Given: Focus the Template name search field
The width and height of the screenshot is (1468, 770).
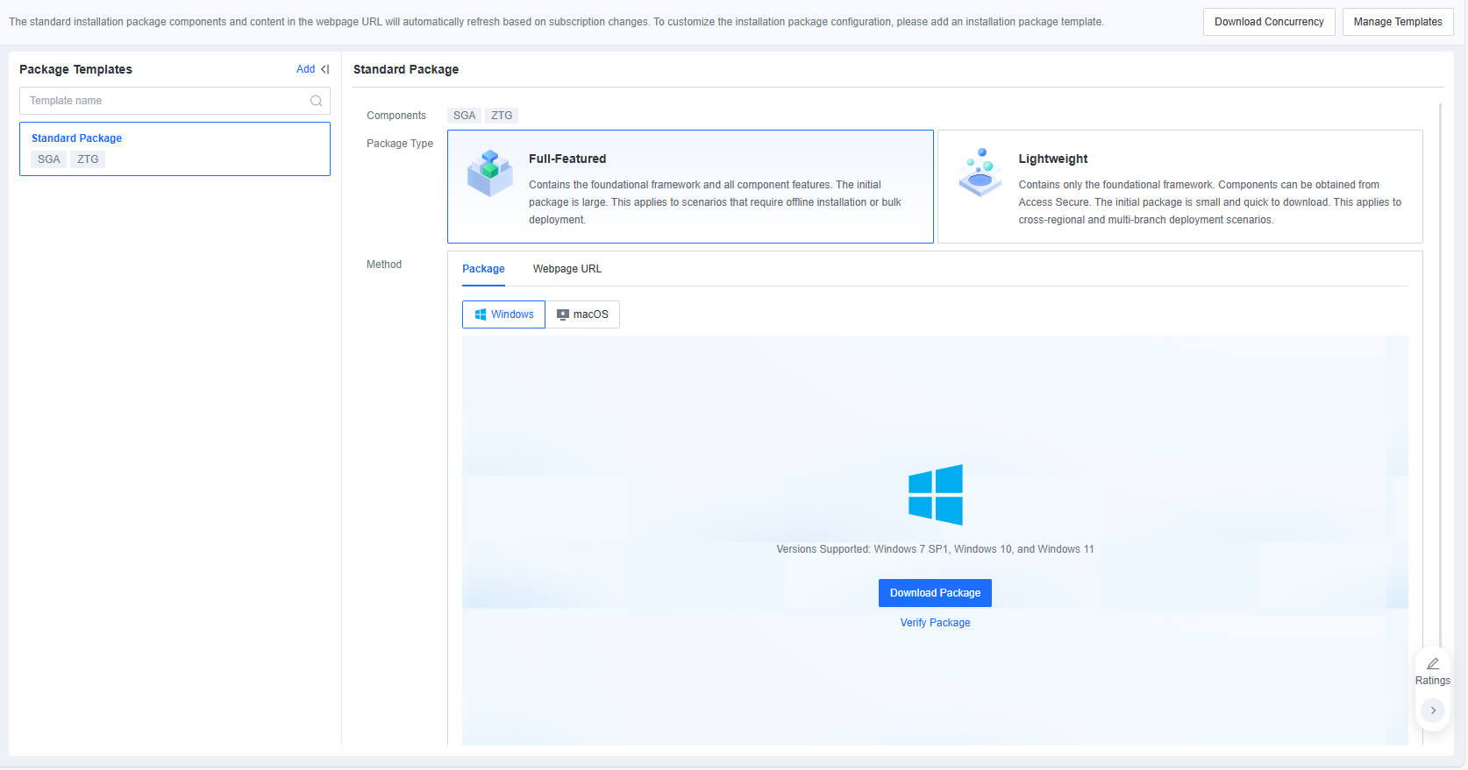Looking at the screenshot, I should coord(175,101).
